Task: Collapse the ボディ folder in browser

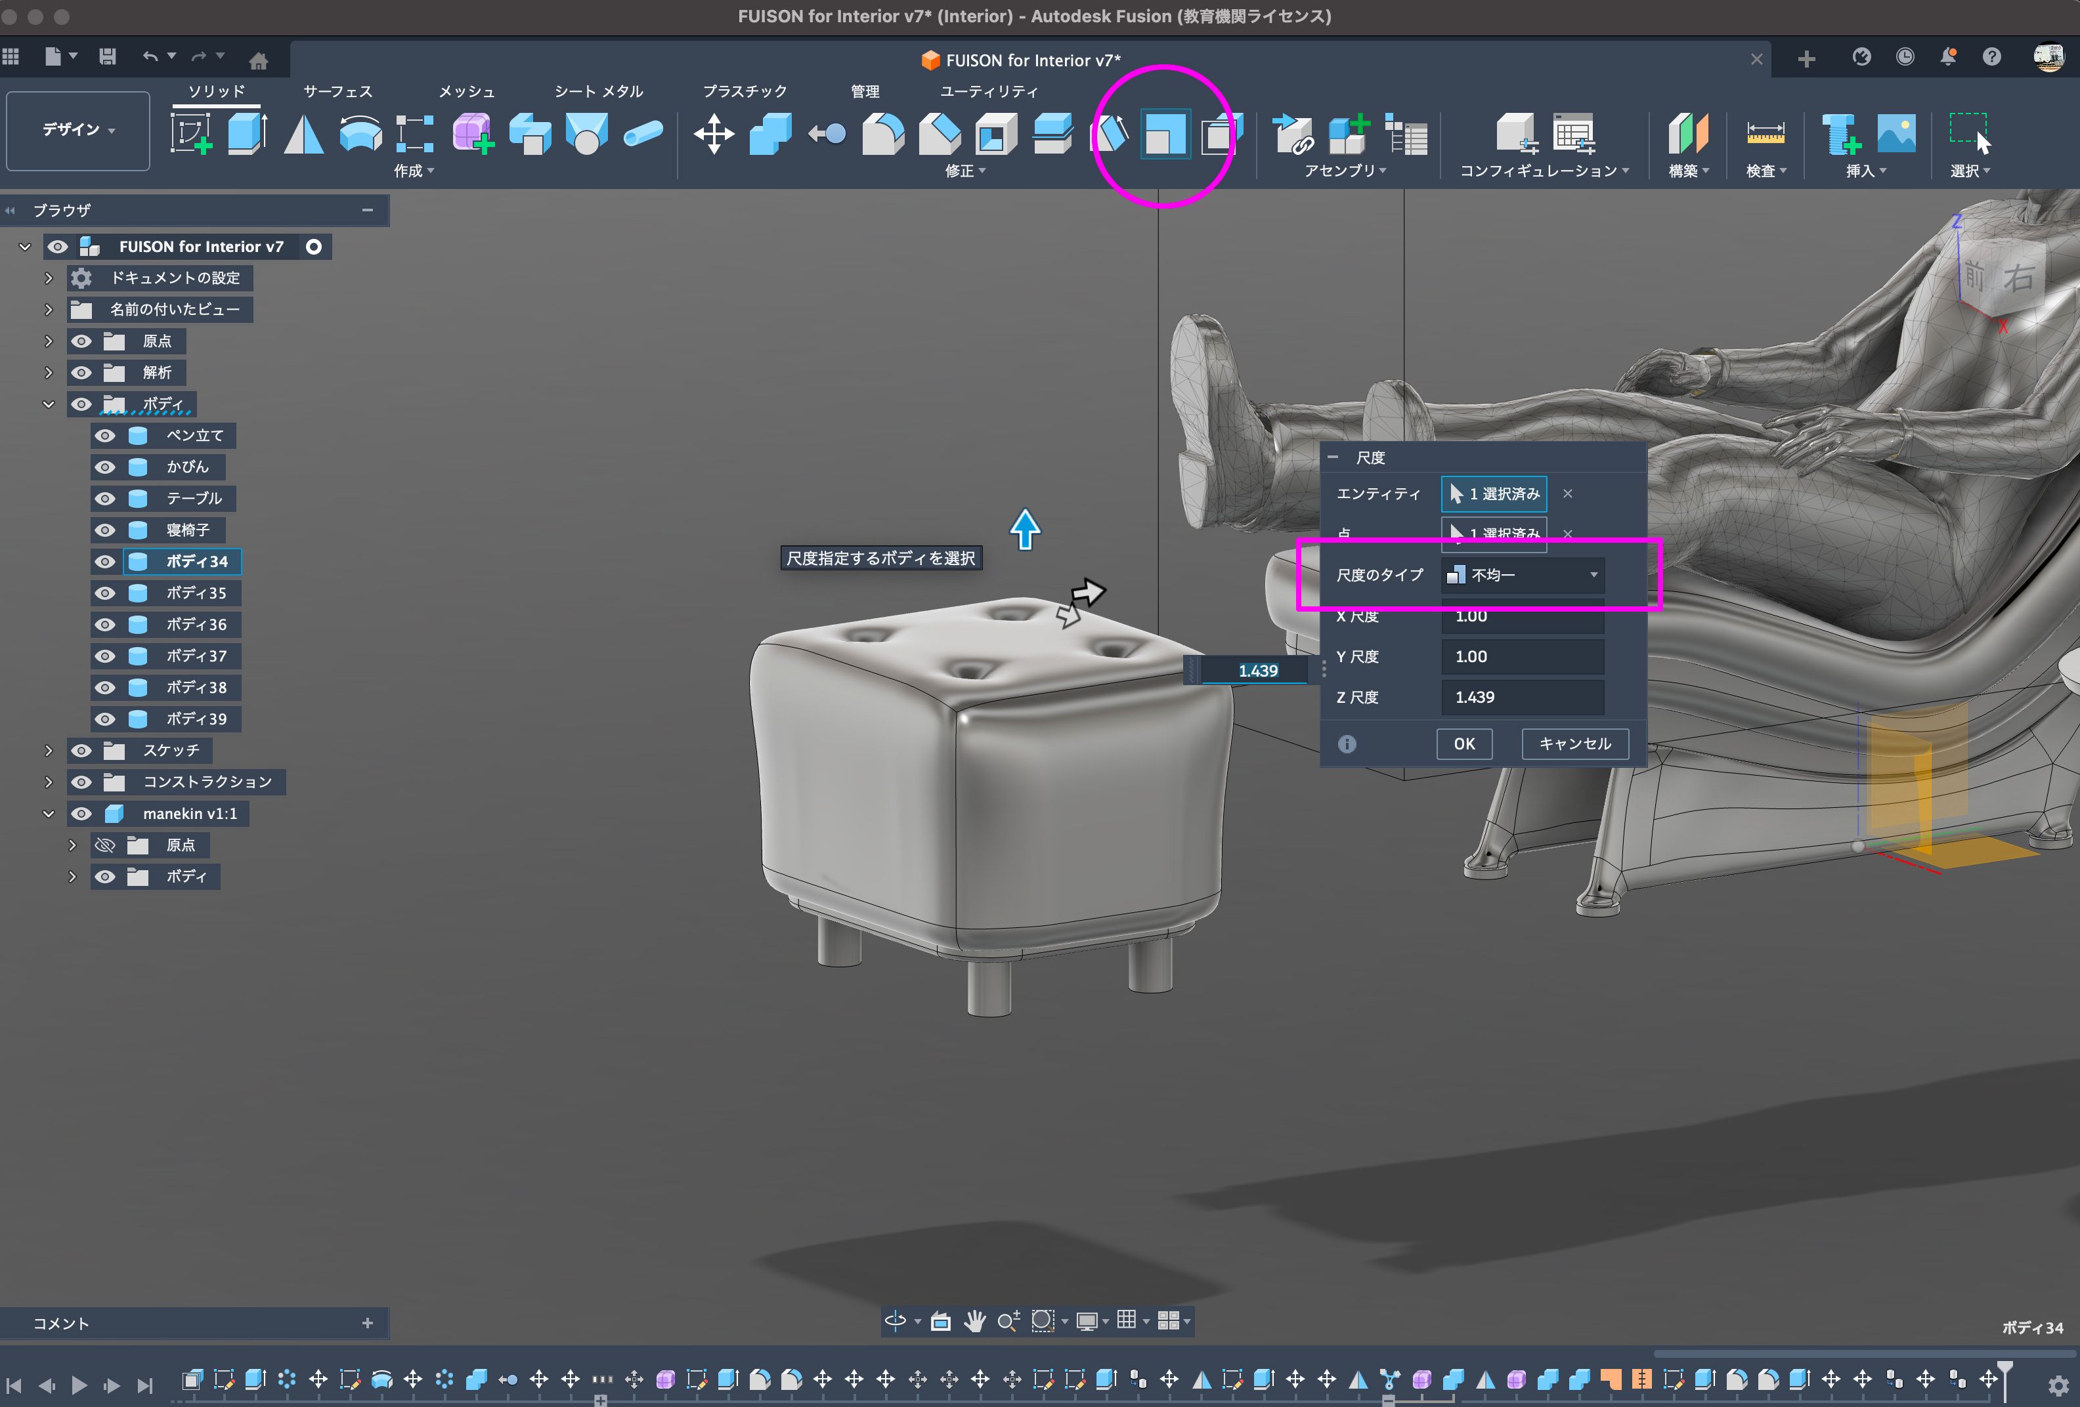Action: pos(49,404)
